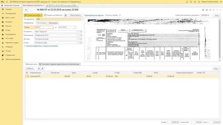The image size is (223, 125).
Task: Switch to the Табличная часть tab
Action: [x=31, y=64]
